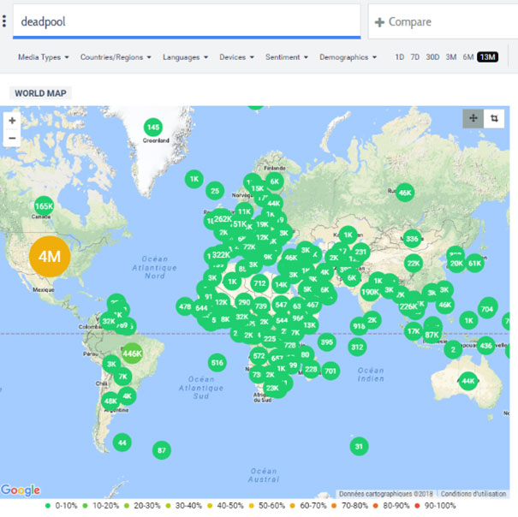Select the 13M time range

[x=488, y=57]
